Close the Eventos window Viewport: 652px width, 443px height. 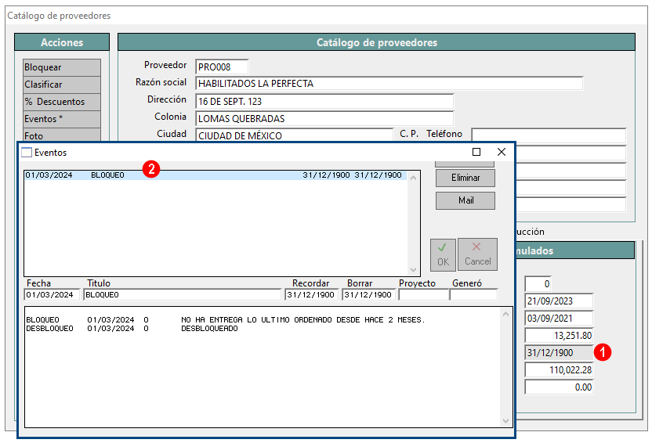[502, 152]
